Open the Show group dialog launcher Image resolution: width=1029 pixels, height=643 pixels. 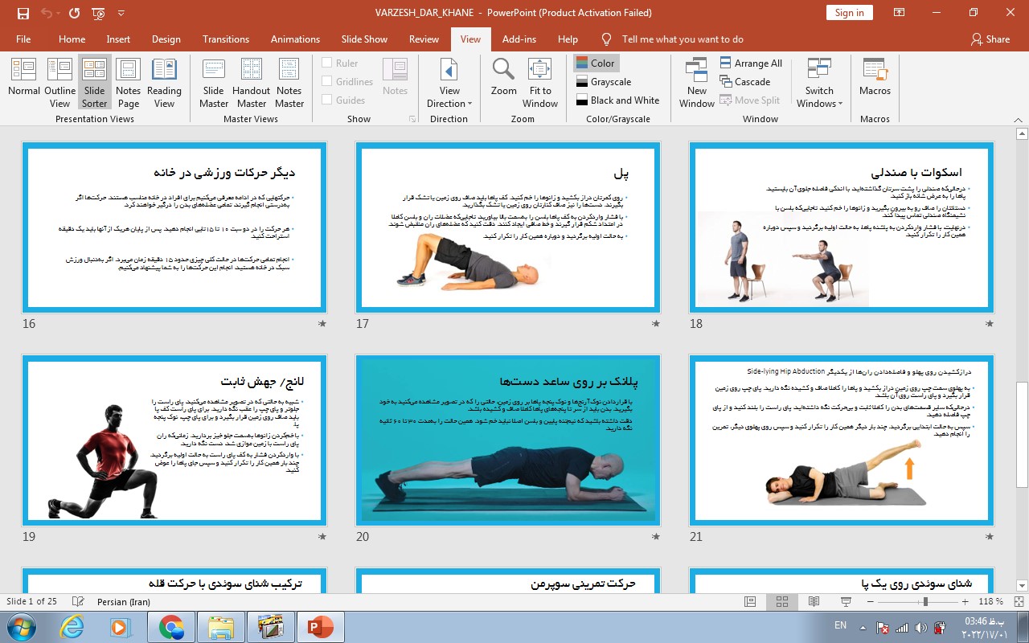(412, 119)
